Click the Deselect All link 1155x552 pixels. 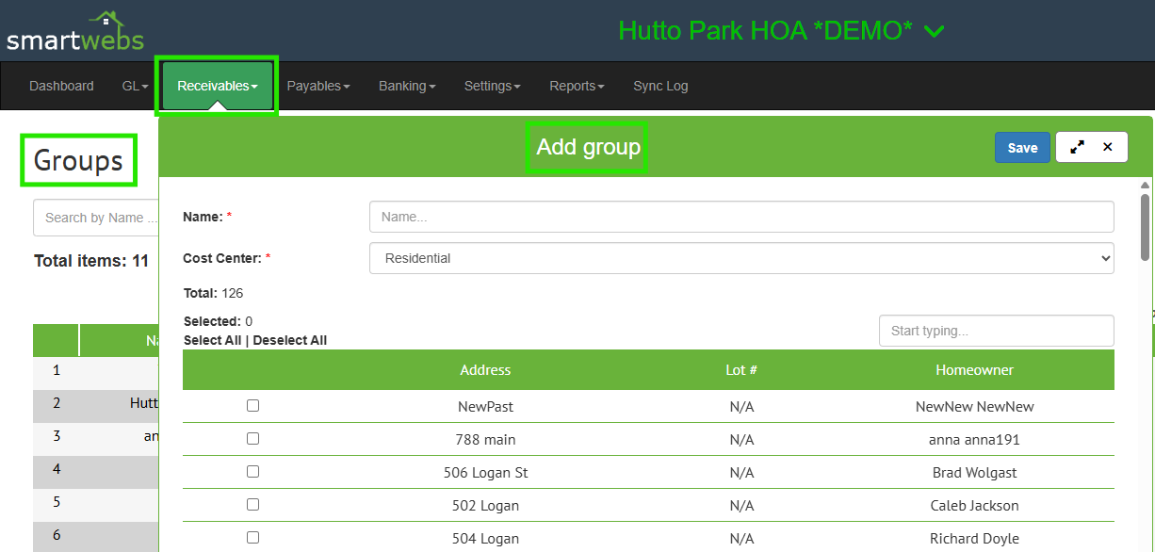tap(289, 340)
